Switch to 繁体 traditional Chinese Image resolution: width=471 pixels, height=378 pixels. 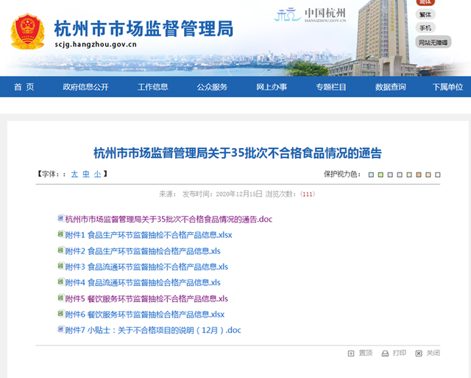[425, 15]
